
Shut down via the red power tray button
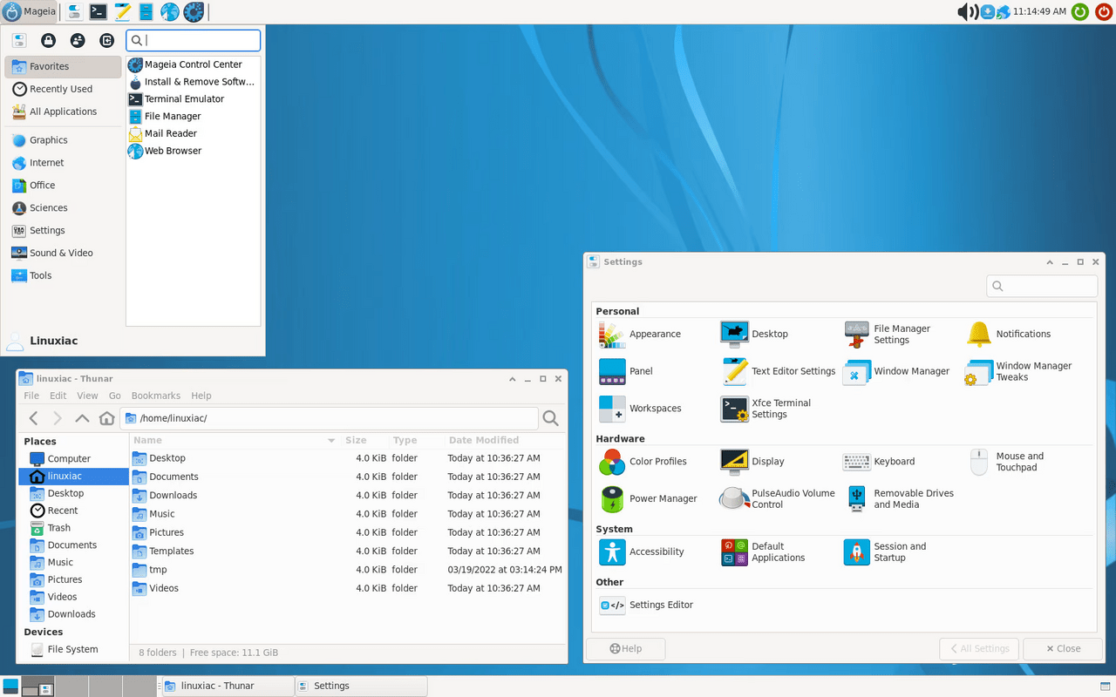click(1103, 12)
